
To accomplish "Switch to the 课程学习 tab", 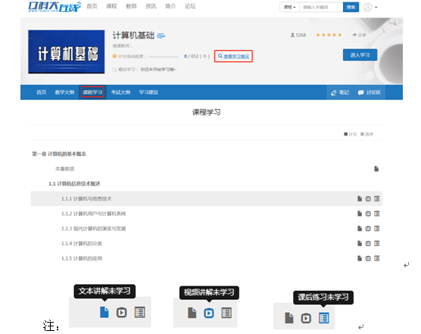I will tap(92, 92).
